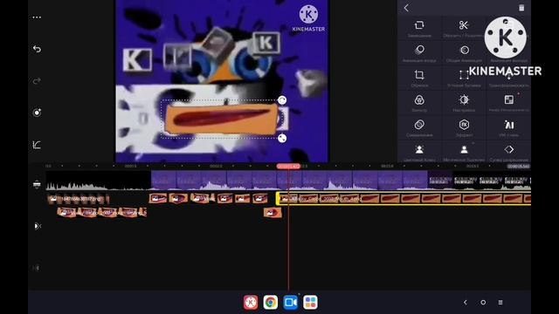Go back from the layer options panel

(406, 8)
